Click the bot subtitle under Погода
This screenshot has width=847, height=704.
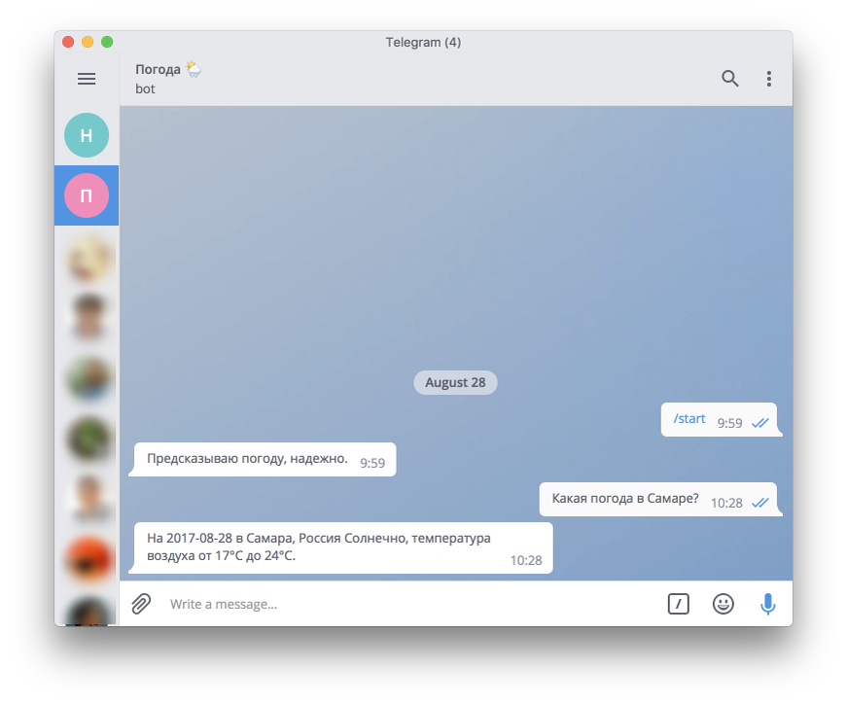click(x=145, y=89)
